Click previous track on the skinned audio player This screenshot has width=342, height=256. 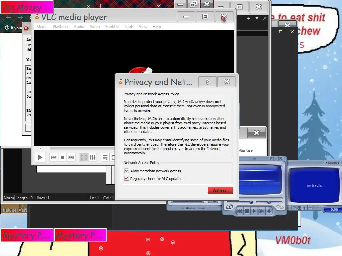[239, 211]
